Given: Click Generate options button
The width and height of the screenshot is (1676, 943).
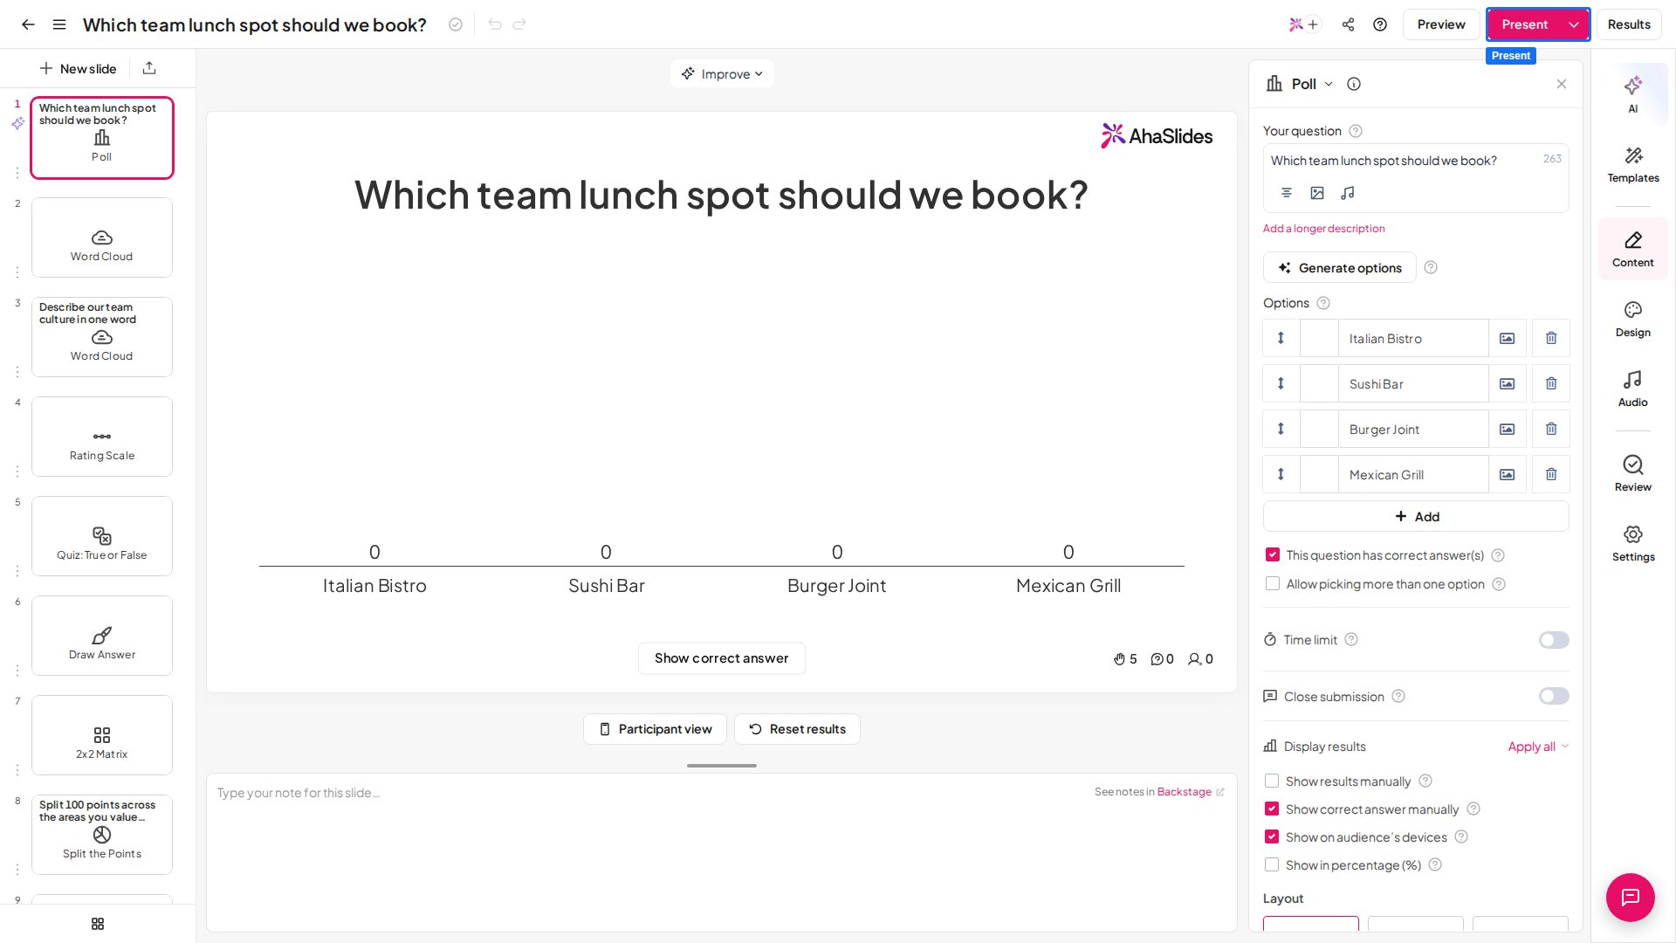Looking at the screenshot, I should 1339,268.
